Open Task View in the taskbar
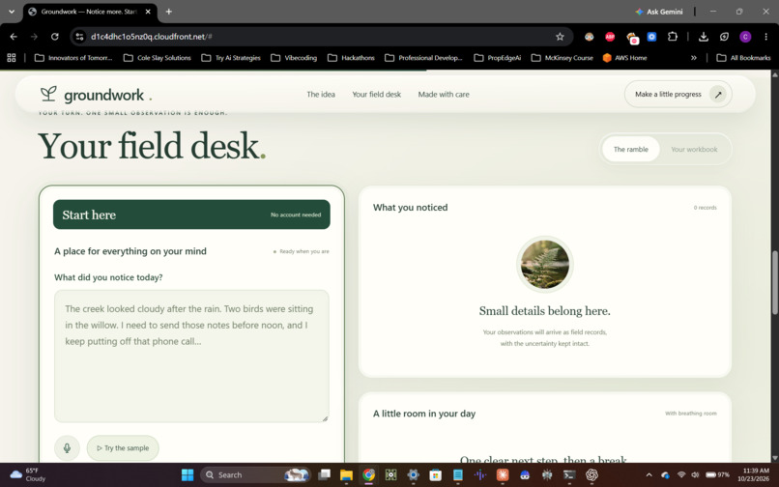The image size is (779, 487). point(324,474)
